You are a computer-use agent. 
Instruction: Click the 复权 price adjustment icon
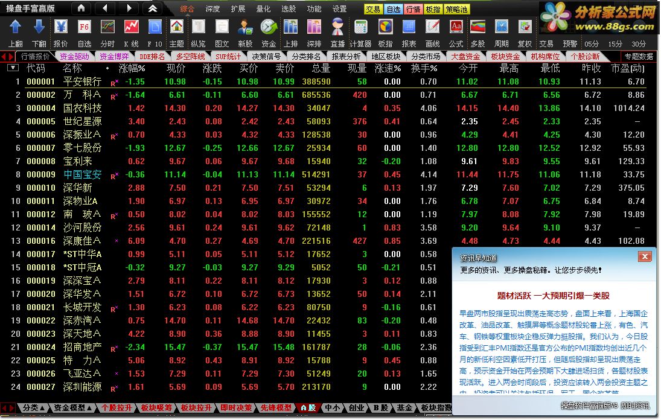525,27
